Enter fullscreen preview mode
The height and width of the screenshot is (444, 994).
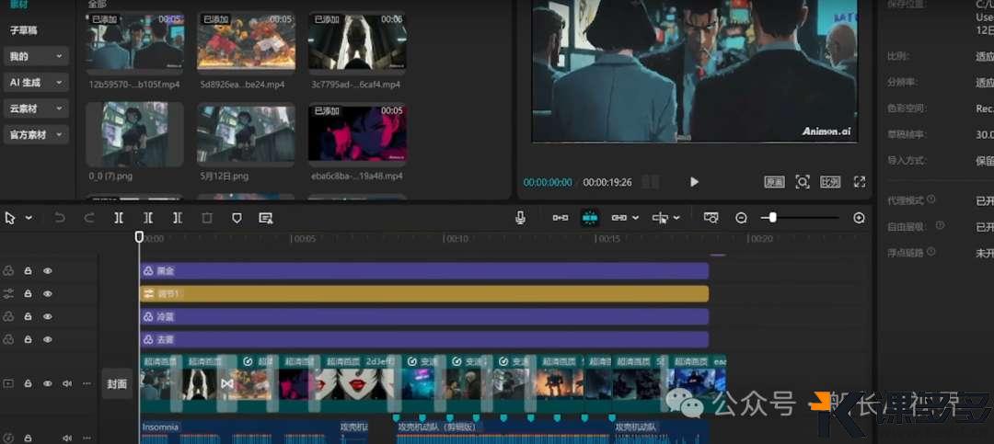860,182
